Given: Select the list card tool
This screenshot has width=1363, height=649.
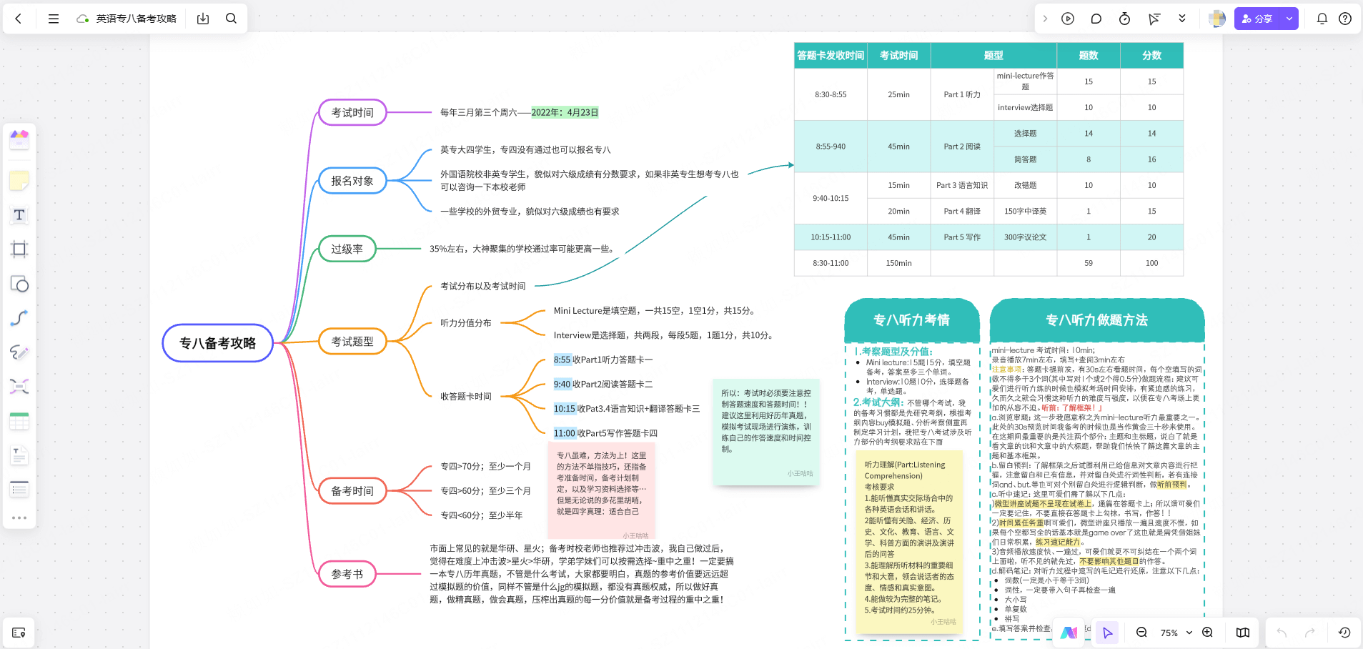Looking at the screenshot, I should coord(19,490).
